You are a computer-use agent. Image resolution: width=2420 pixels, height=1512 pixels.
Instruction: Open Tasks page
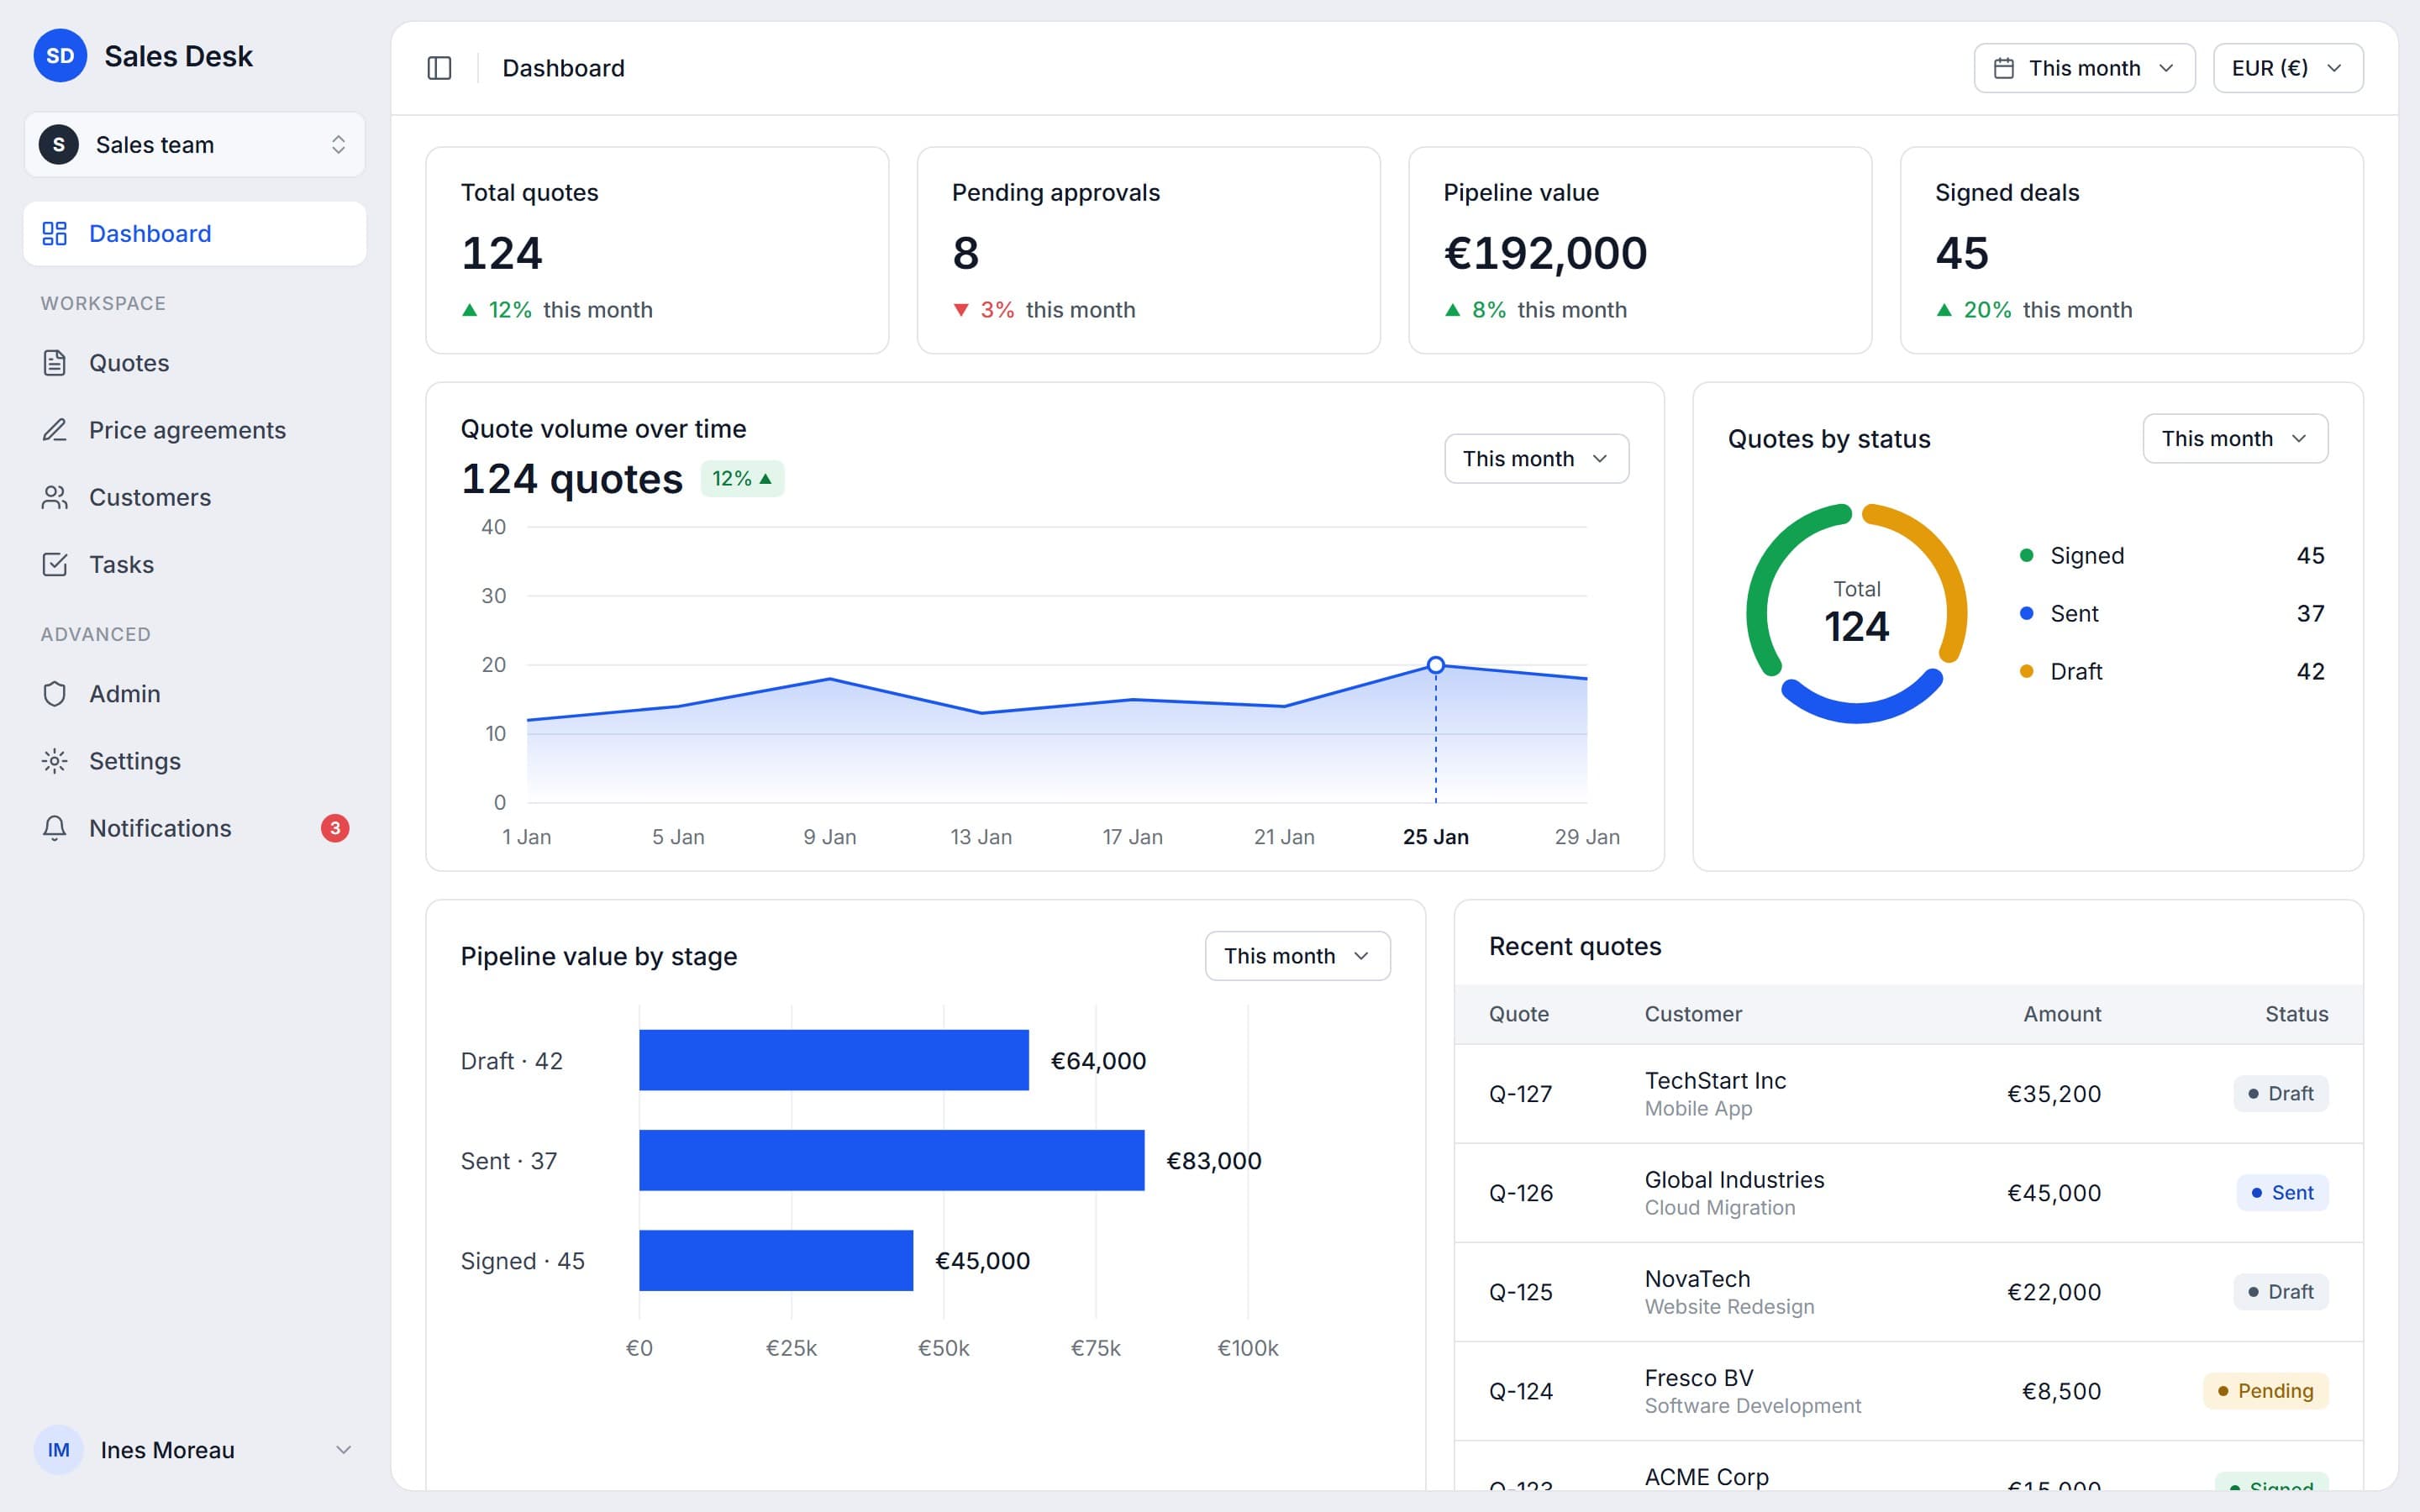pos(195,564)
